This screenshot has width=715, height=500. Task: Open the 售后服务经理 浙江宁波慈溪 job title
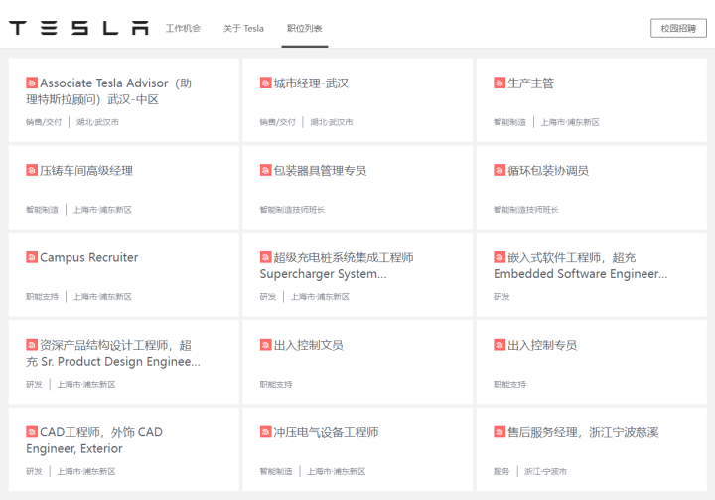583,432
